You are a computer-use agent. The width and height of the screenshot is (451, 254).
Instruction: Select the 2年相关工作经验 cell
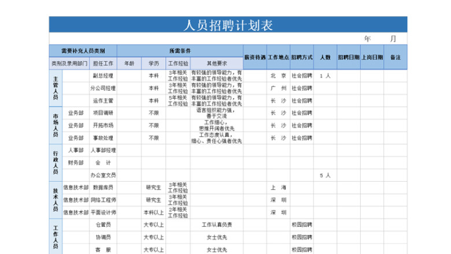(178, 212)
